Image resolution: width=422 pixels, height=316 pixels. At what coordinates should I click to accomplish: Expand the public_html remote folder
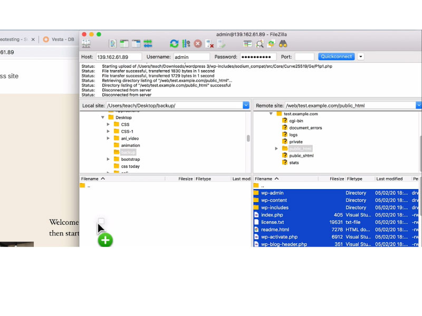pyautogui.click(x=276, y=149)
